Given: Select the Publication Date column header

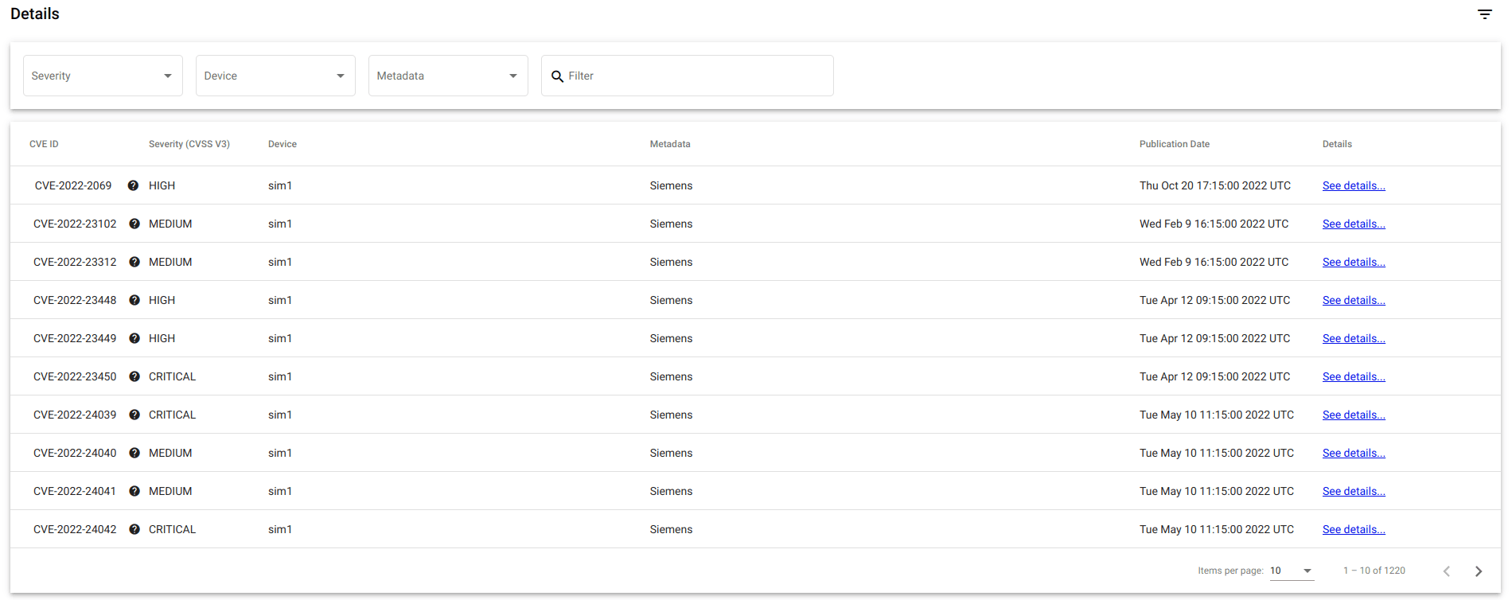Looking at the screenshot, I should 1174,144.
